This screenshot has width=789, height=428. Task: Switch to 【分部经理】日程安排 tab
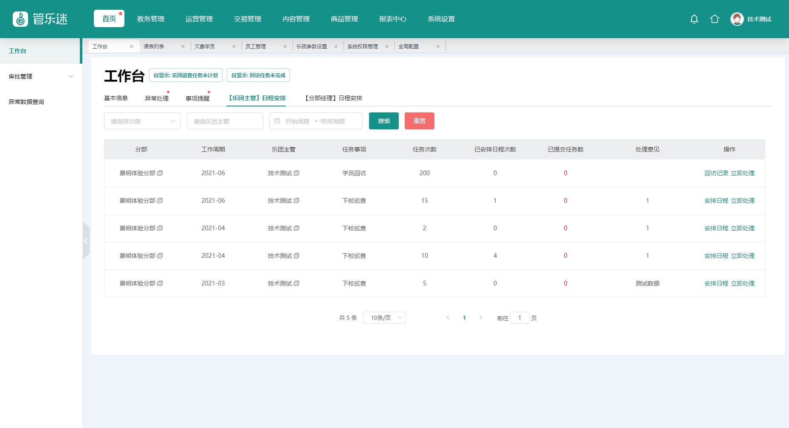(333, 98)
